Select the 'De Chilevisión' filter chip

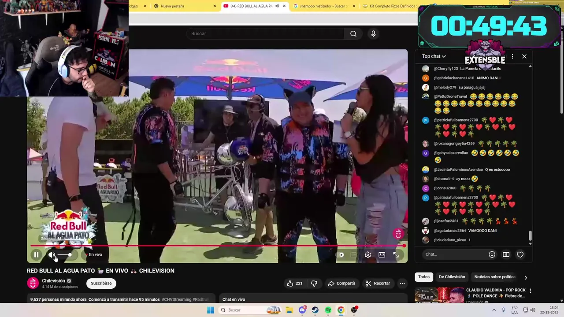452,277
